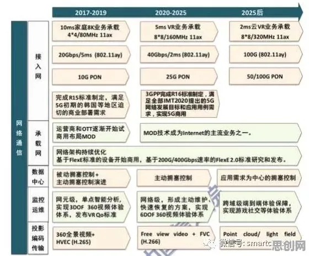Select the 10G PON box
Image resolution: width=309 pixels, height=256 pixels.
90,77
